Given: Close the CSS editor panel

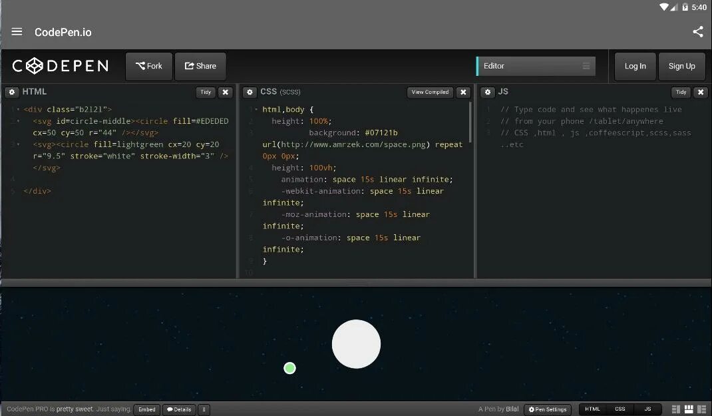Looking at the screenshot, I should (x=463, y=93).
